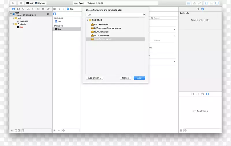
Task: Open the Breakpoint navigator
Action: tap(43, 9)
